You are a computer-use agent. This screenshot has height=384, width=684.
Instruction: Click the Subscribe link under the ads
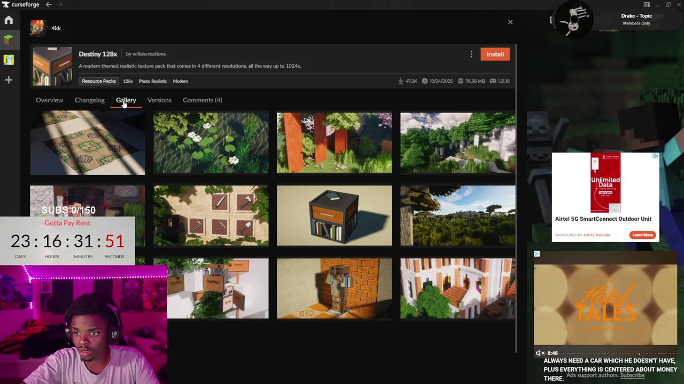coord(632,375)
